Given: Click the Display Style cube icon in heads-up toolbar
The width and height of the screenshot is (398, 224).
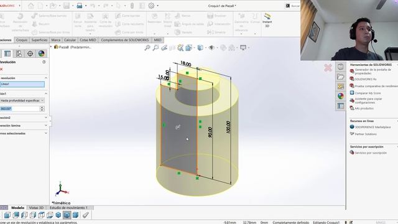Looking at the screenshot, I should click(200, 47).
